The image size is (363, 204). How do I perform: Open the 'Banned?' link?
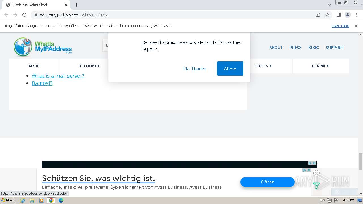tap(42, 83)
